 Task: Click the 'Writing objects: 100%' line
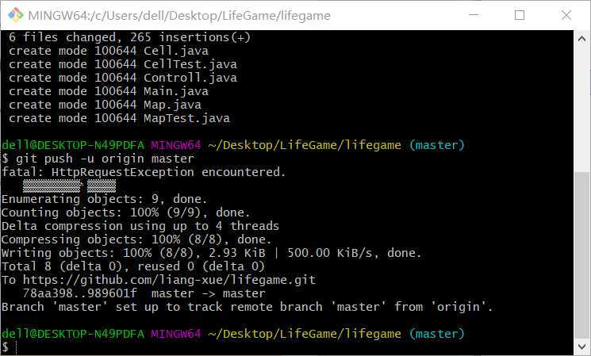211,253
